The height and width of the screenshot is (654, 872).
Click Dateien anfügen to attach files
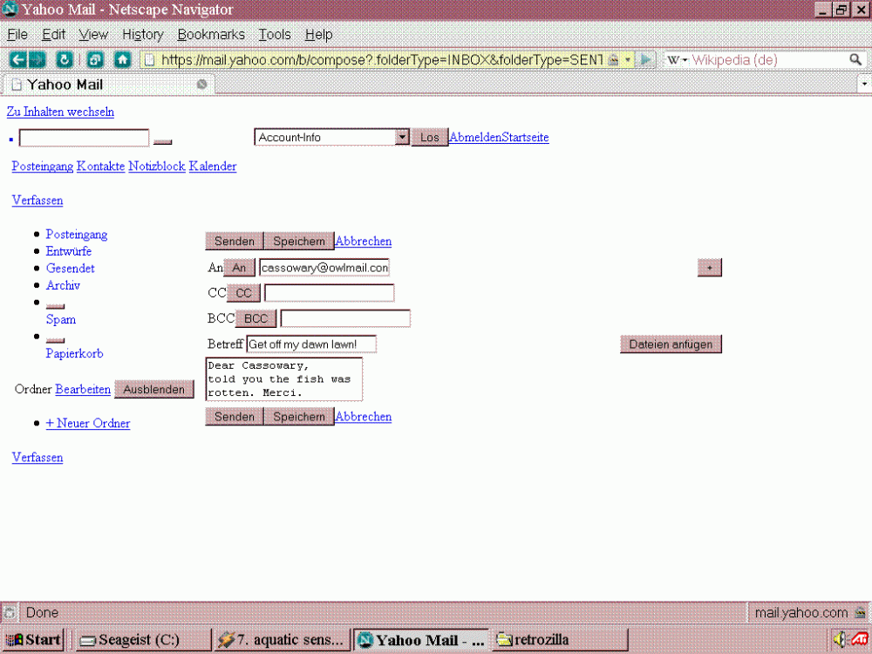(671, 344)
